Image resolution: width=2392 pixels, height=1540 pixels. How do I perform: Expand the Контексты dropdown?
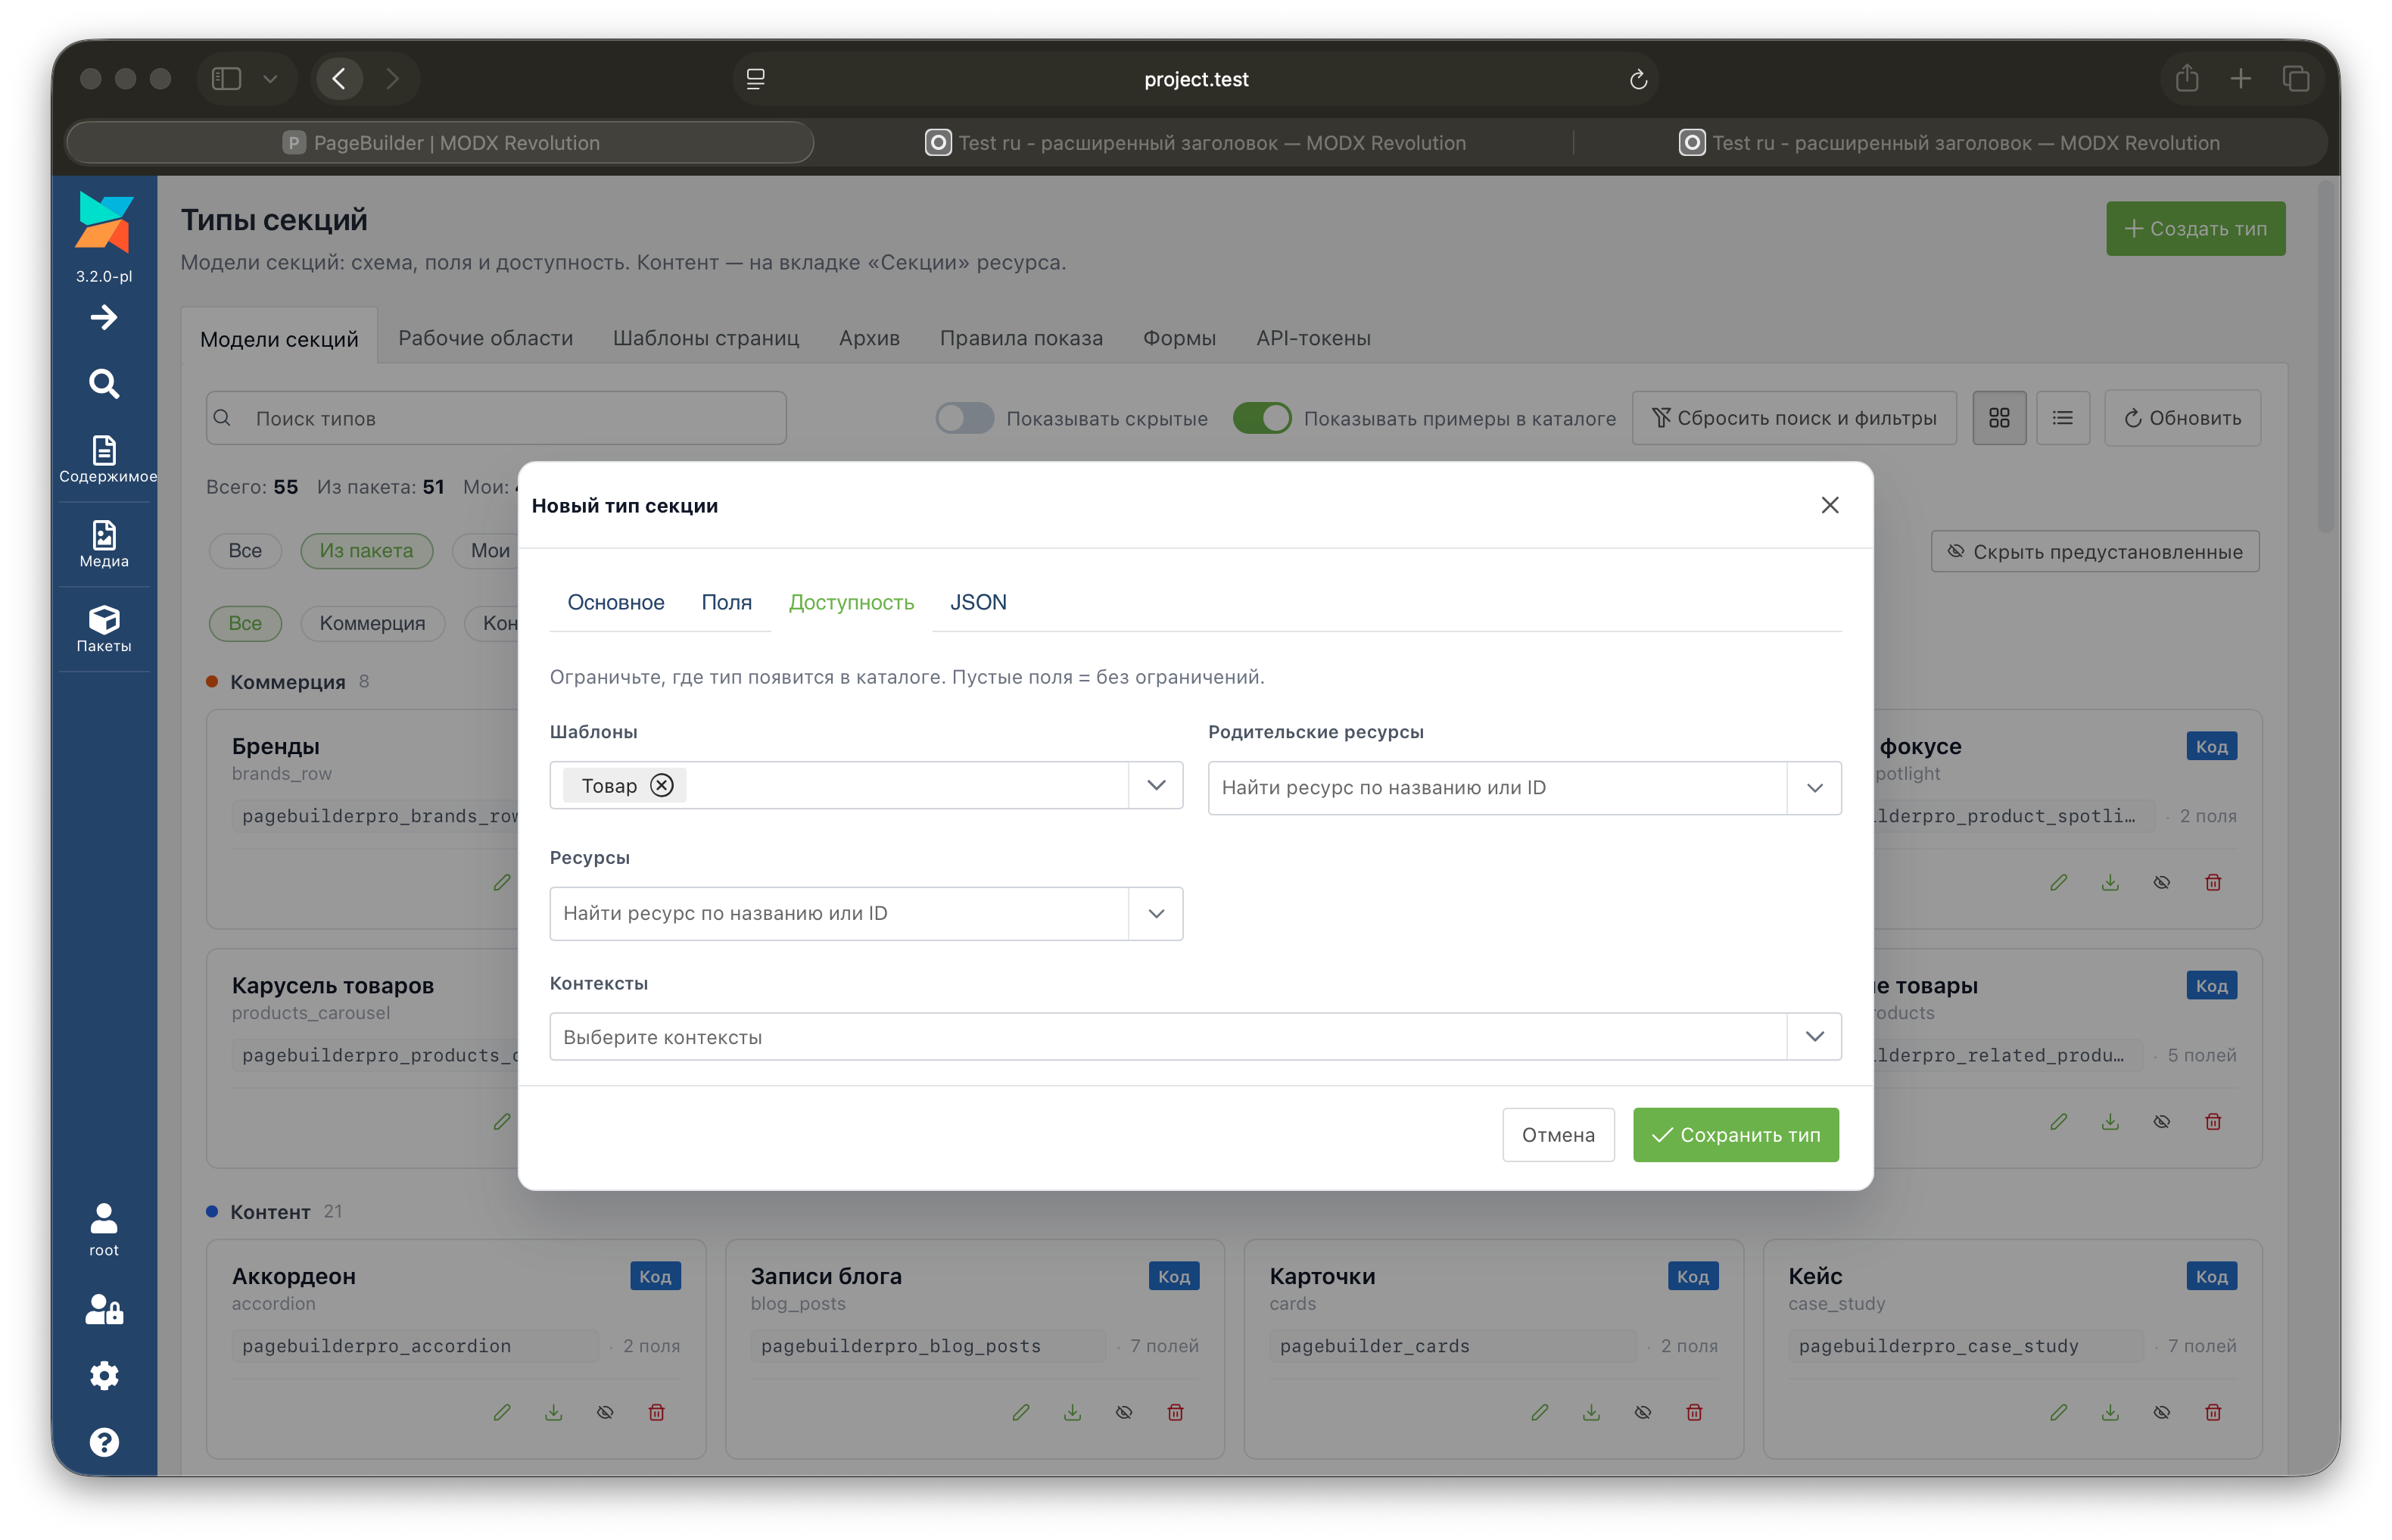click(1814, 1037)
